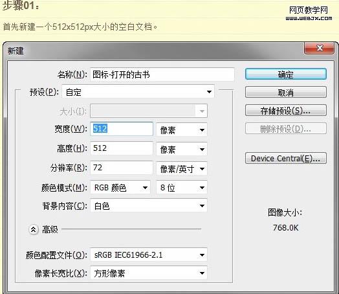Click the 图像大小: label
The width and height of the screenshot is (339, 294).
285,212
